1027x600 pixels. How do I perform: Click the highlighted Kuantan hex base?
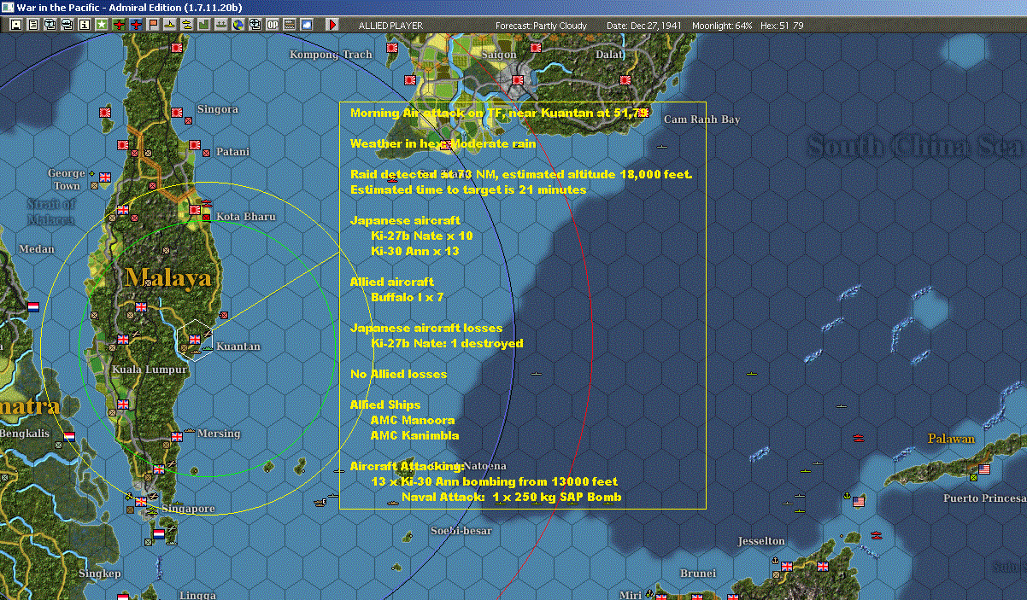[196, 341]
